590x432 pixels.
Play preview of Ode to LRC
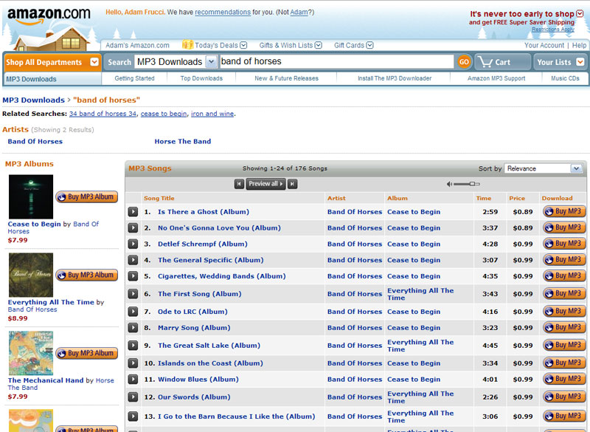pyautogui.click(x=133, y=312)
